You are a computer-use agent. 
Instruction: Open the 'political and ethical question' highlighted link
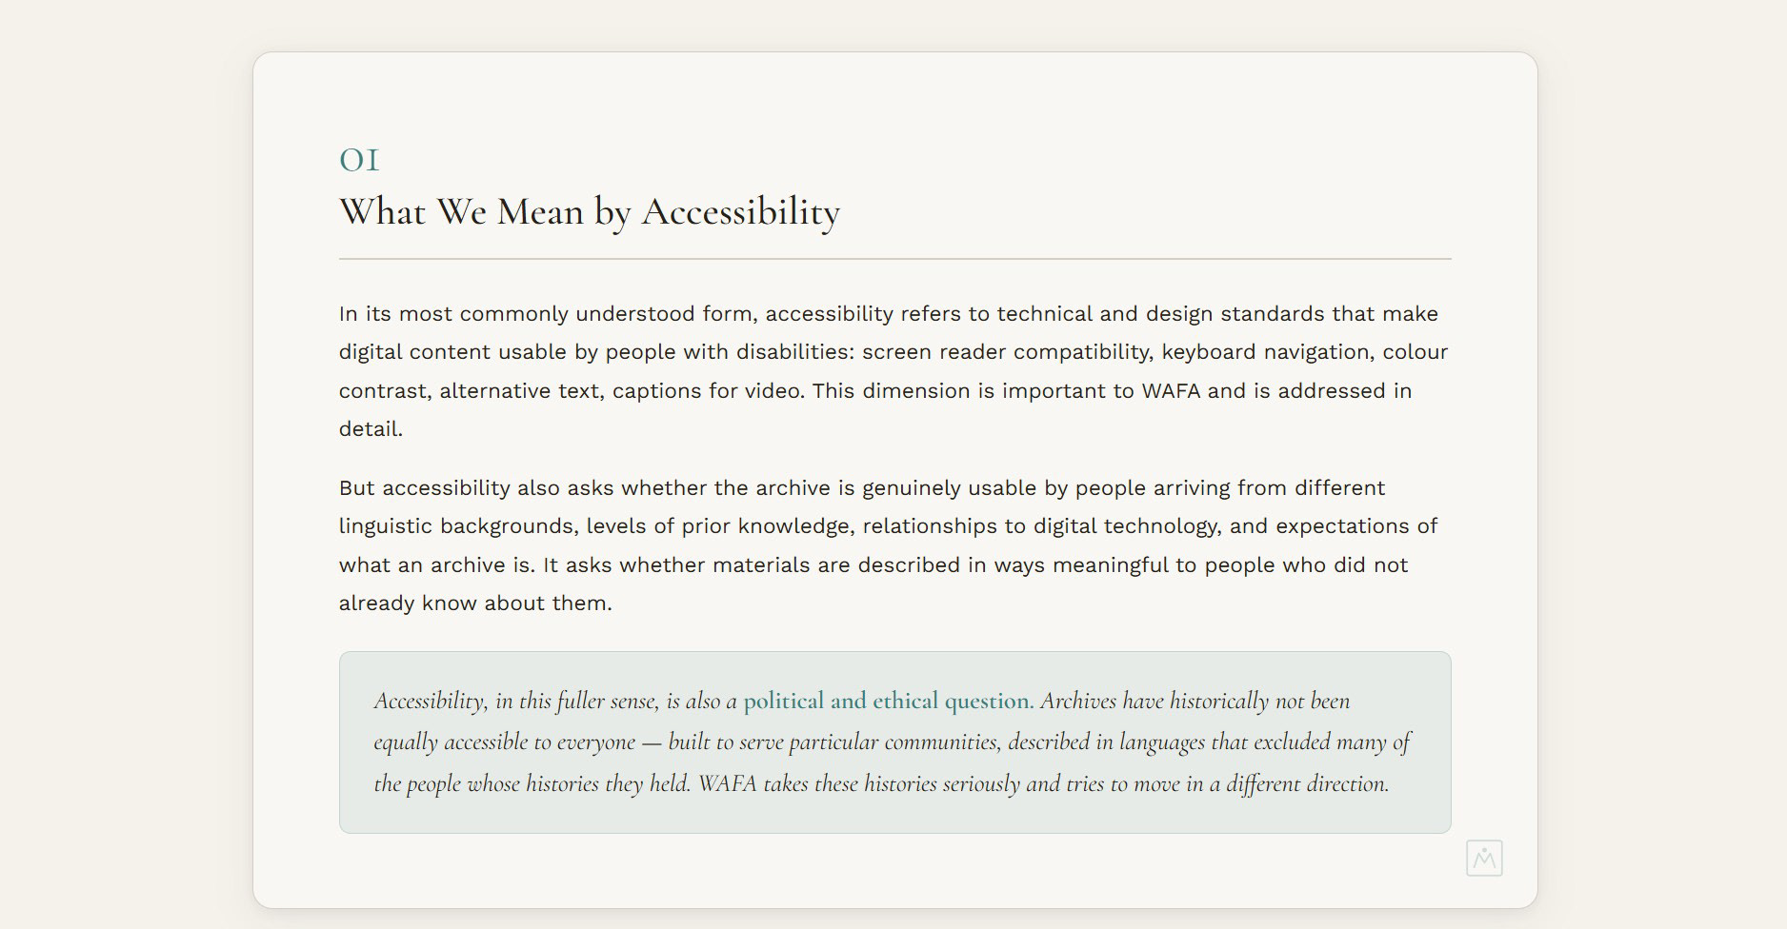(888, 702)
